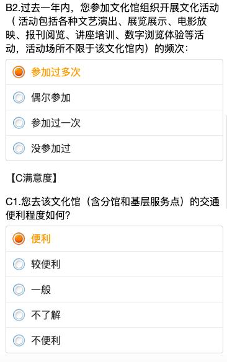
Task: Tap the 没参加过 option label text
Action: (x=51, y=148)
